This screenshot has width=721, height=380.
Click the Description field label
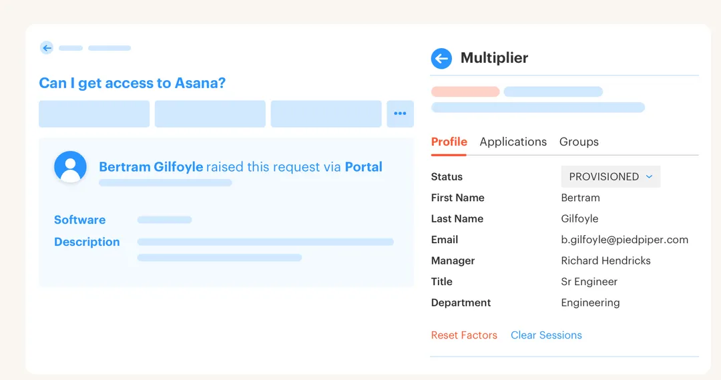coord(87,242)
